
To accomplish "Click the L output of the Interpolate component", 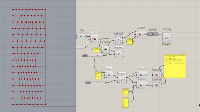I will tap(169, 38).
